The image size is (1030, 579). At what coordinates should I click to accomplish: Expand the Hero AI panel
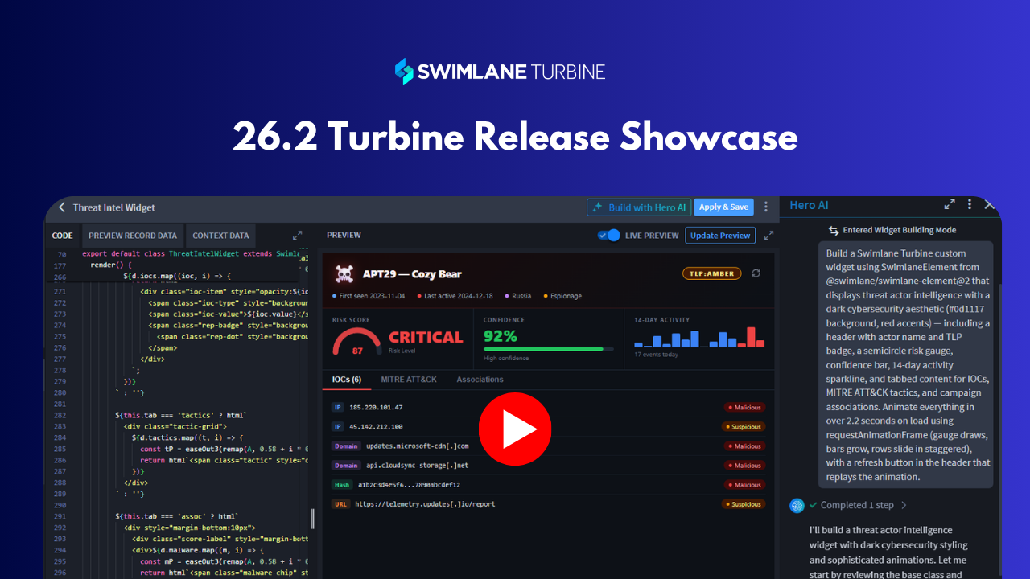[950, 205]
